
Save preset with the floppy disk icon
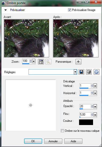click(81, 72)
